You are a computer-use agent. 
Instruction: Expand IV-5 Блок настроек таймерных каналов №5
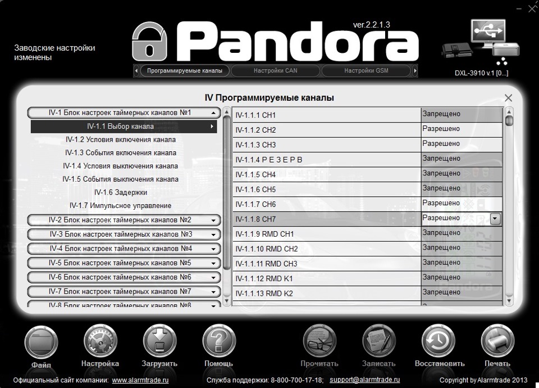(x=124, y=263)
